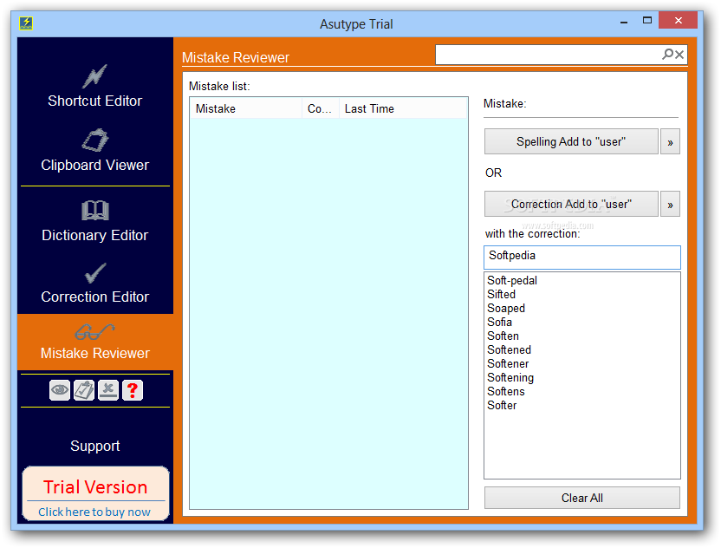The image size is (721, 548).
Task: Click Correction Add to "user" button
Action: [571, 204]
